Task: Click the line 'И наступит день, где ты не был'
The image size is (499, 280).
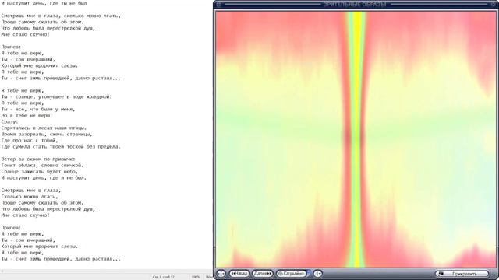Action: coord(44,3)
